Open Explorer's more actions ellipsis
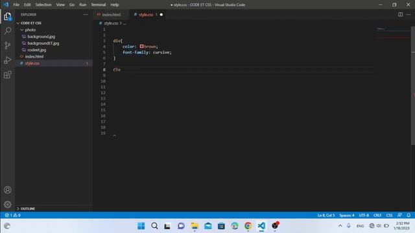 (86, 14)
